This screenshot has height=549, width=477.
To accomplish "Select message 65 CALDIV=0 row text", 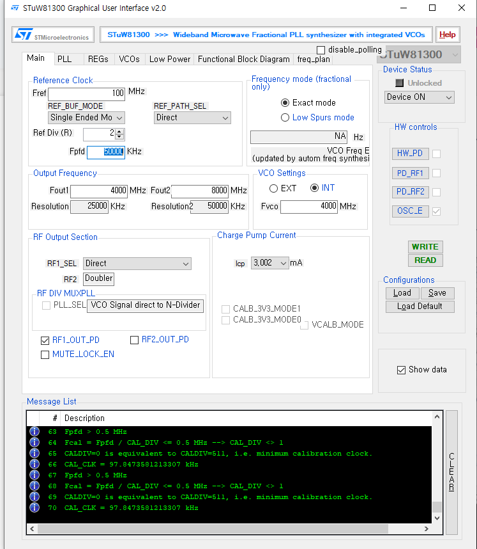I will pos(218,454).
